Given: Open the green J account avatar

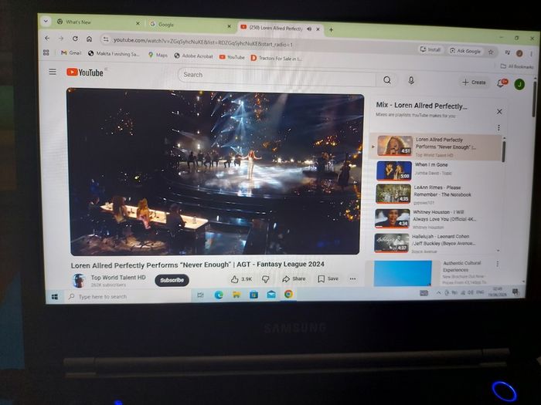Looking at the screenshot, I should pos(519,84).
